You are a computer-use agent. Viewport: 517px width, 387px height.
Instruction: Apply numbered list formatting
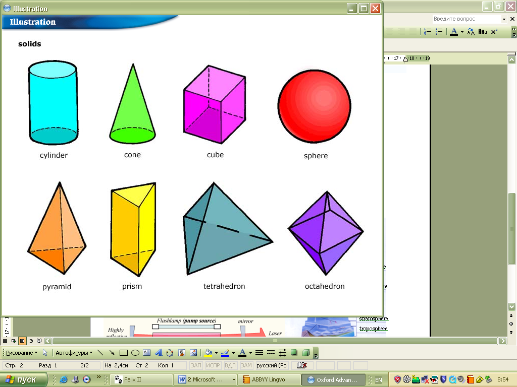click(428, 32)
